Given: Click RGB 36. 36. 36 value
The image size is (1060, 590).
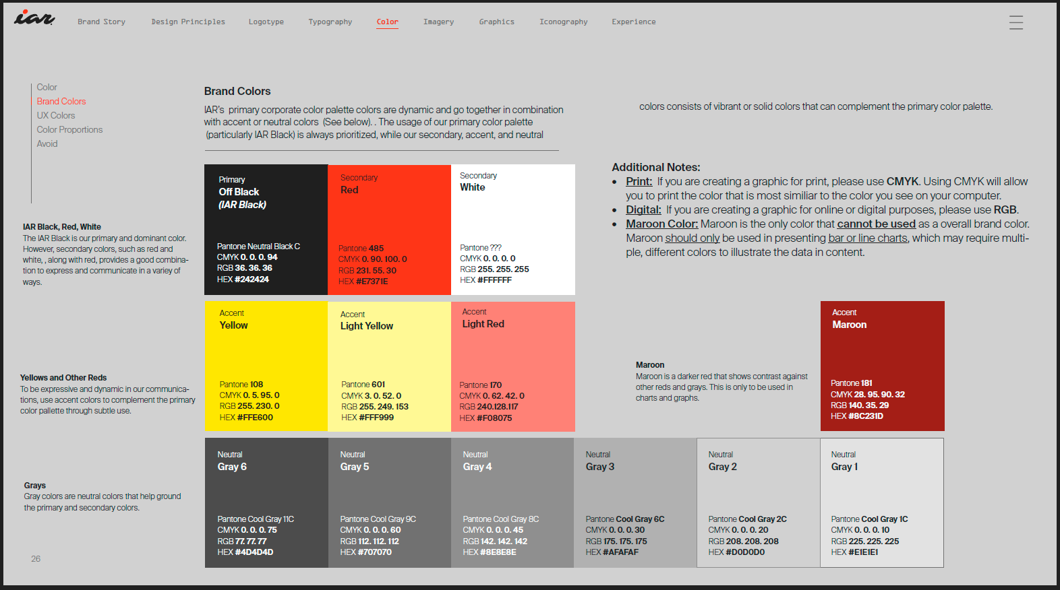Looking at the screenshot, I should point(244,268).
